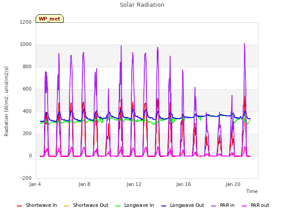Click the highest PAR in peak above 1000
The width and height of the screenshot is (285, 214).
[244, 44]
